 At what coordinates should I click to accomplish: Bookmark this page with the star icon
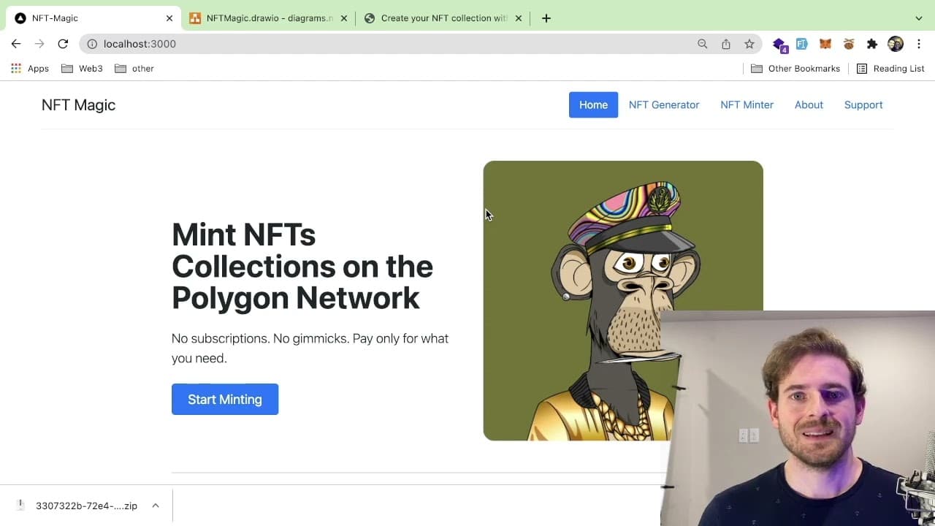click(x=749, y=44)
